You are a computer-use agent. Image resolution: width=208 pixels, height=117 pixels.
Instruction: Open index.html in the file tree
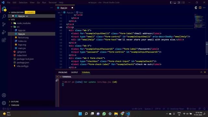point(22,56)
